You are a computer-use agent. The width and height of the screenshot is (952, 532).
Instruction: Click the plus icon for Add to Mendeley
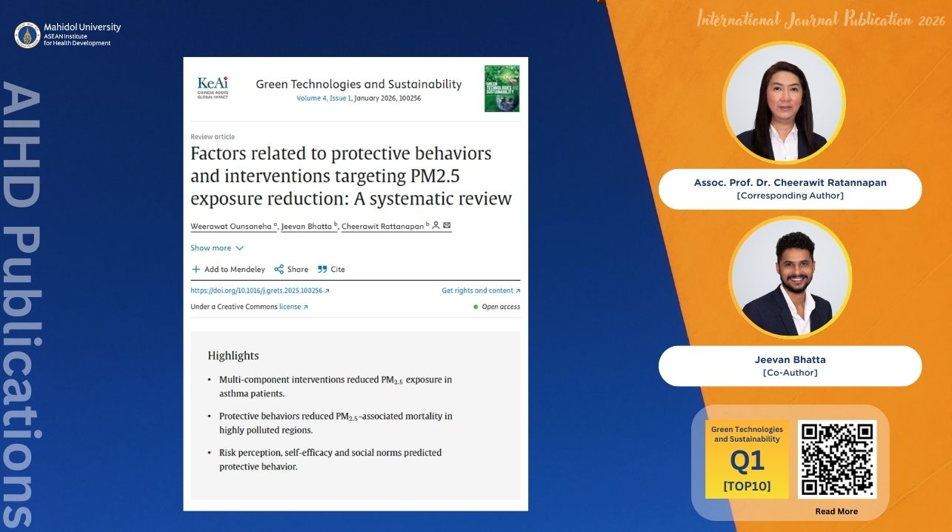click(x=196, y=270)
